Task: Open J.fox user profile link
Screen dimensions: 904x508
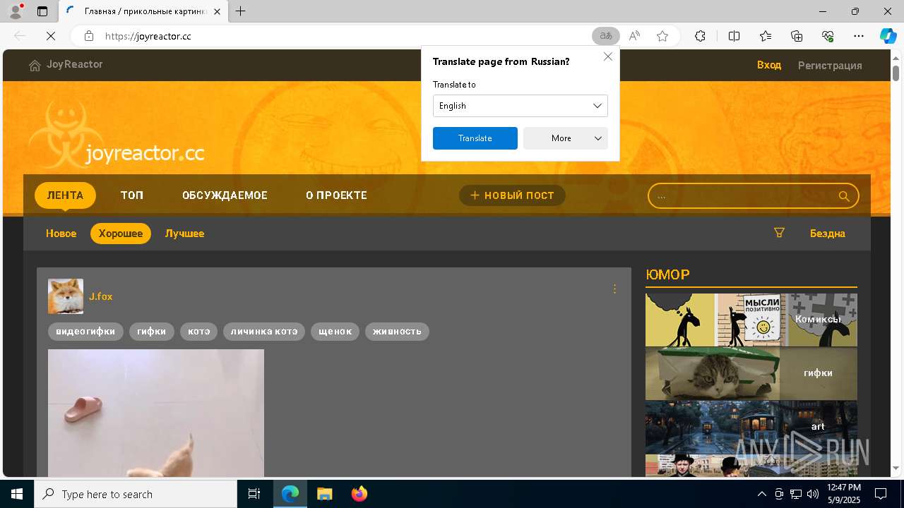Action: [101, 296]
